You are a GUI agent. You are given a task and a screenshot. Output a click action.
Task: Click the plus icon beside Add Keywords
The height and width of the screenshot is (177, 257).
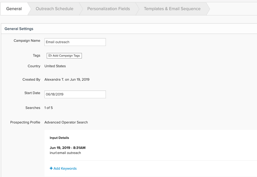pyautogui.click(x=51, y=168)
